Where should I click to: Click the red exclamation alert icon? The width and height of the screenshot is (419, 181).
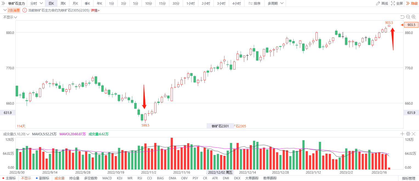(25, 10)
